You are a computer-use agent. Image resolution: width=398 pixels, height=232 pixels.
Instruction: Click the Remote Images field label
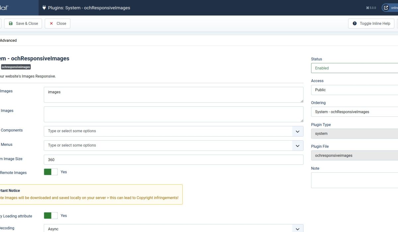(x=13, y=173)
